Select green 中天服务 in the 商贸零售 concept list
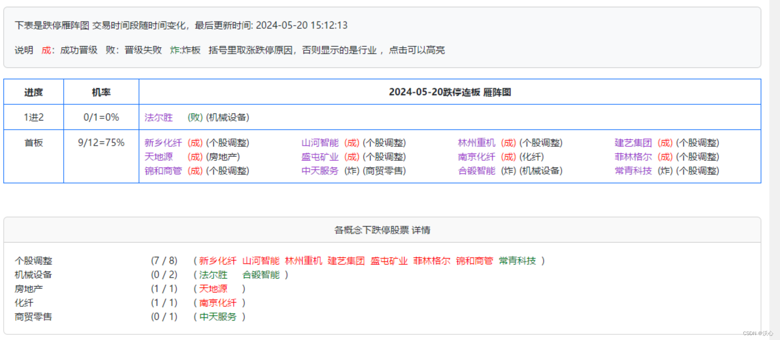 pyautogui.click(x=218, y=317)
